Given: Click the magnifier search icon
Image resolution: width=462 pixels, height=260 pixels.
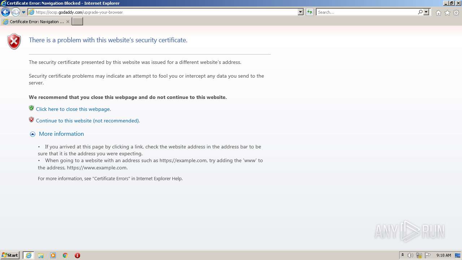Looking at the screenshot, I should (x=420, y=12).
